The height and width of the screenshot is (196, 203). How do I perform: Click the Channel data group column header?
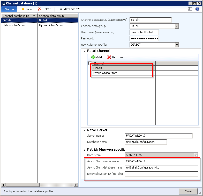pyautogui.click(x=58, y=16)
